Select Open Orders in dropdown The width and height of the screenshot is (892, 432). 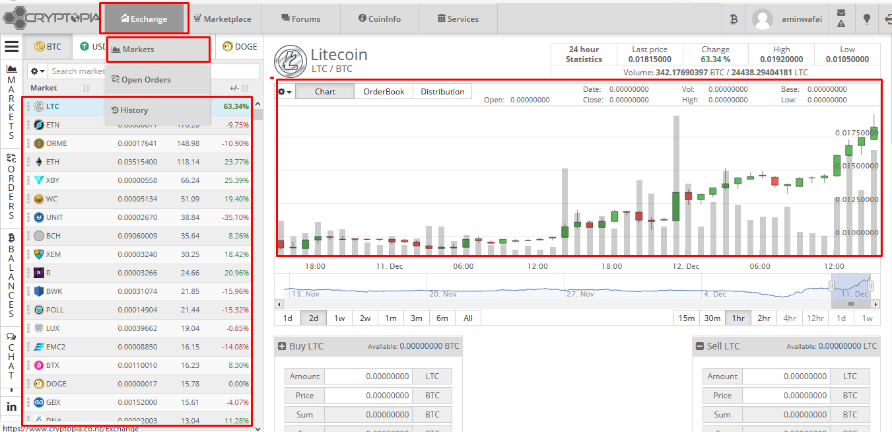[x=158, y=80]
